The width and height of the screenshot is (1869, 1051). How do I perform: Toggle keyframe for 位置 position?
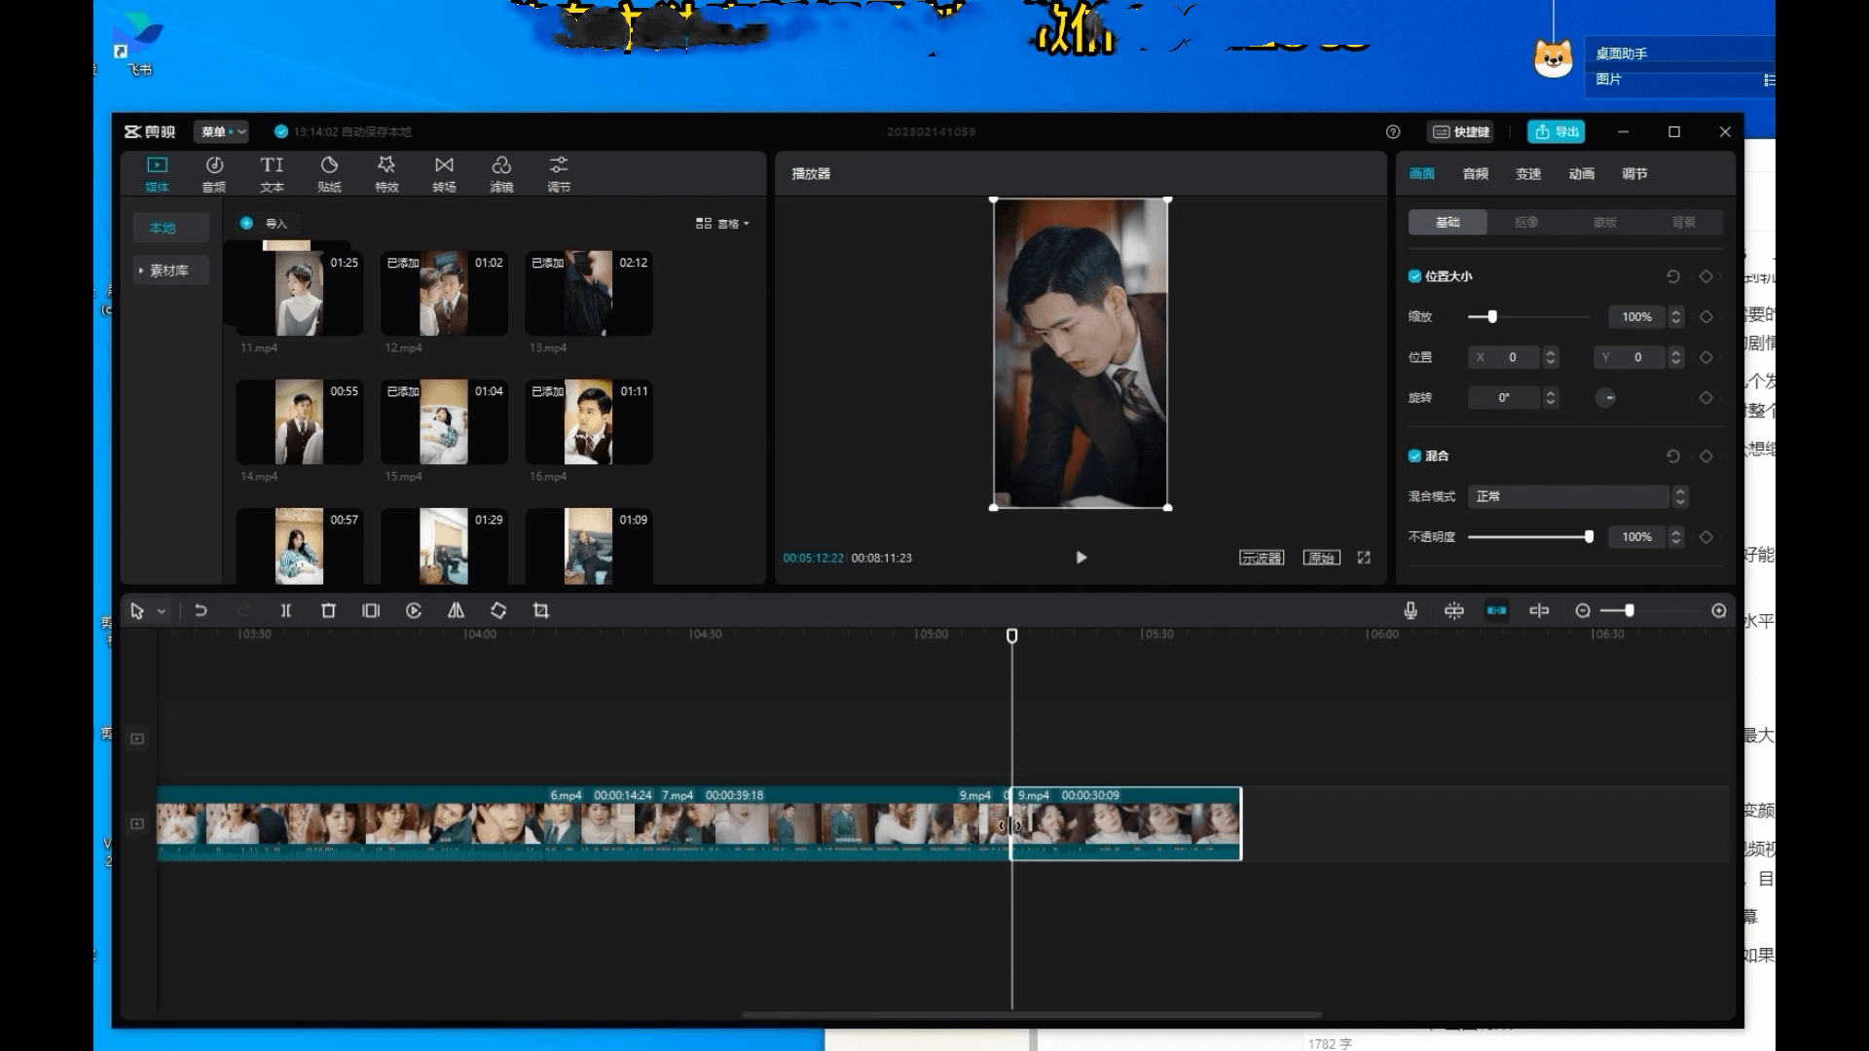[1705, 358]
